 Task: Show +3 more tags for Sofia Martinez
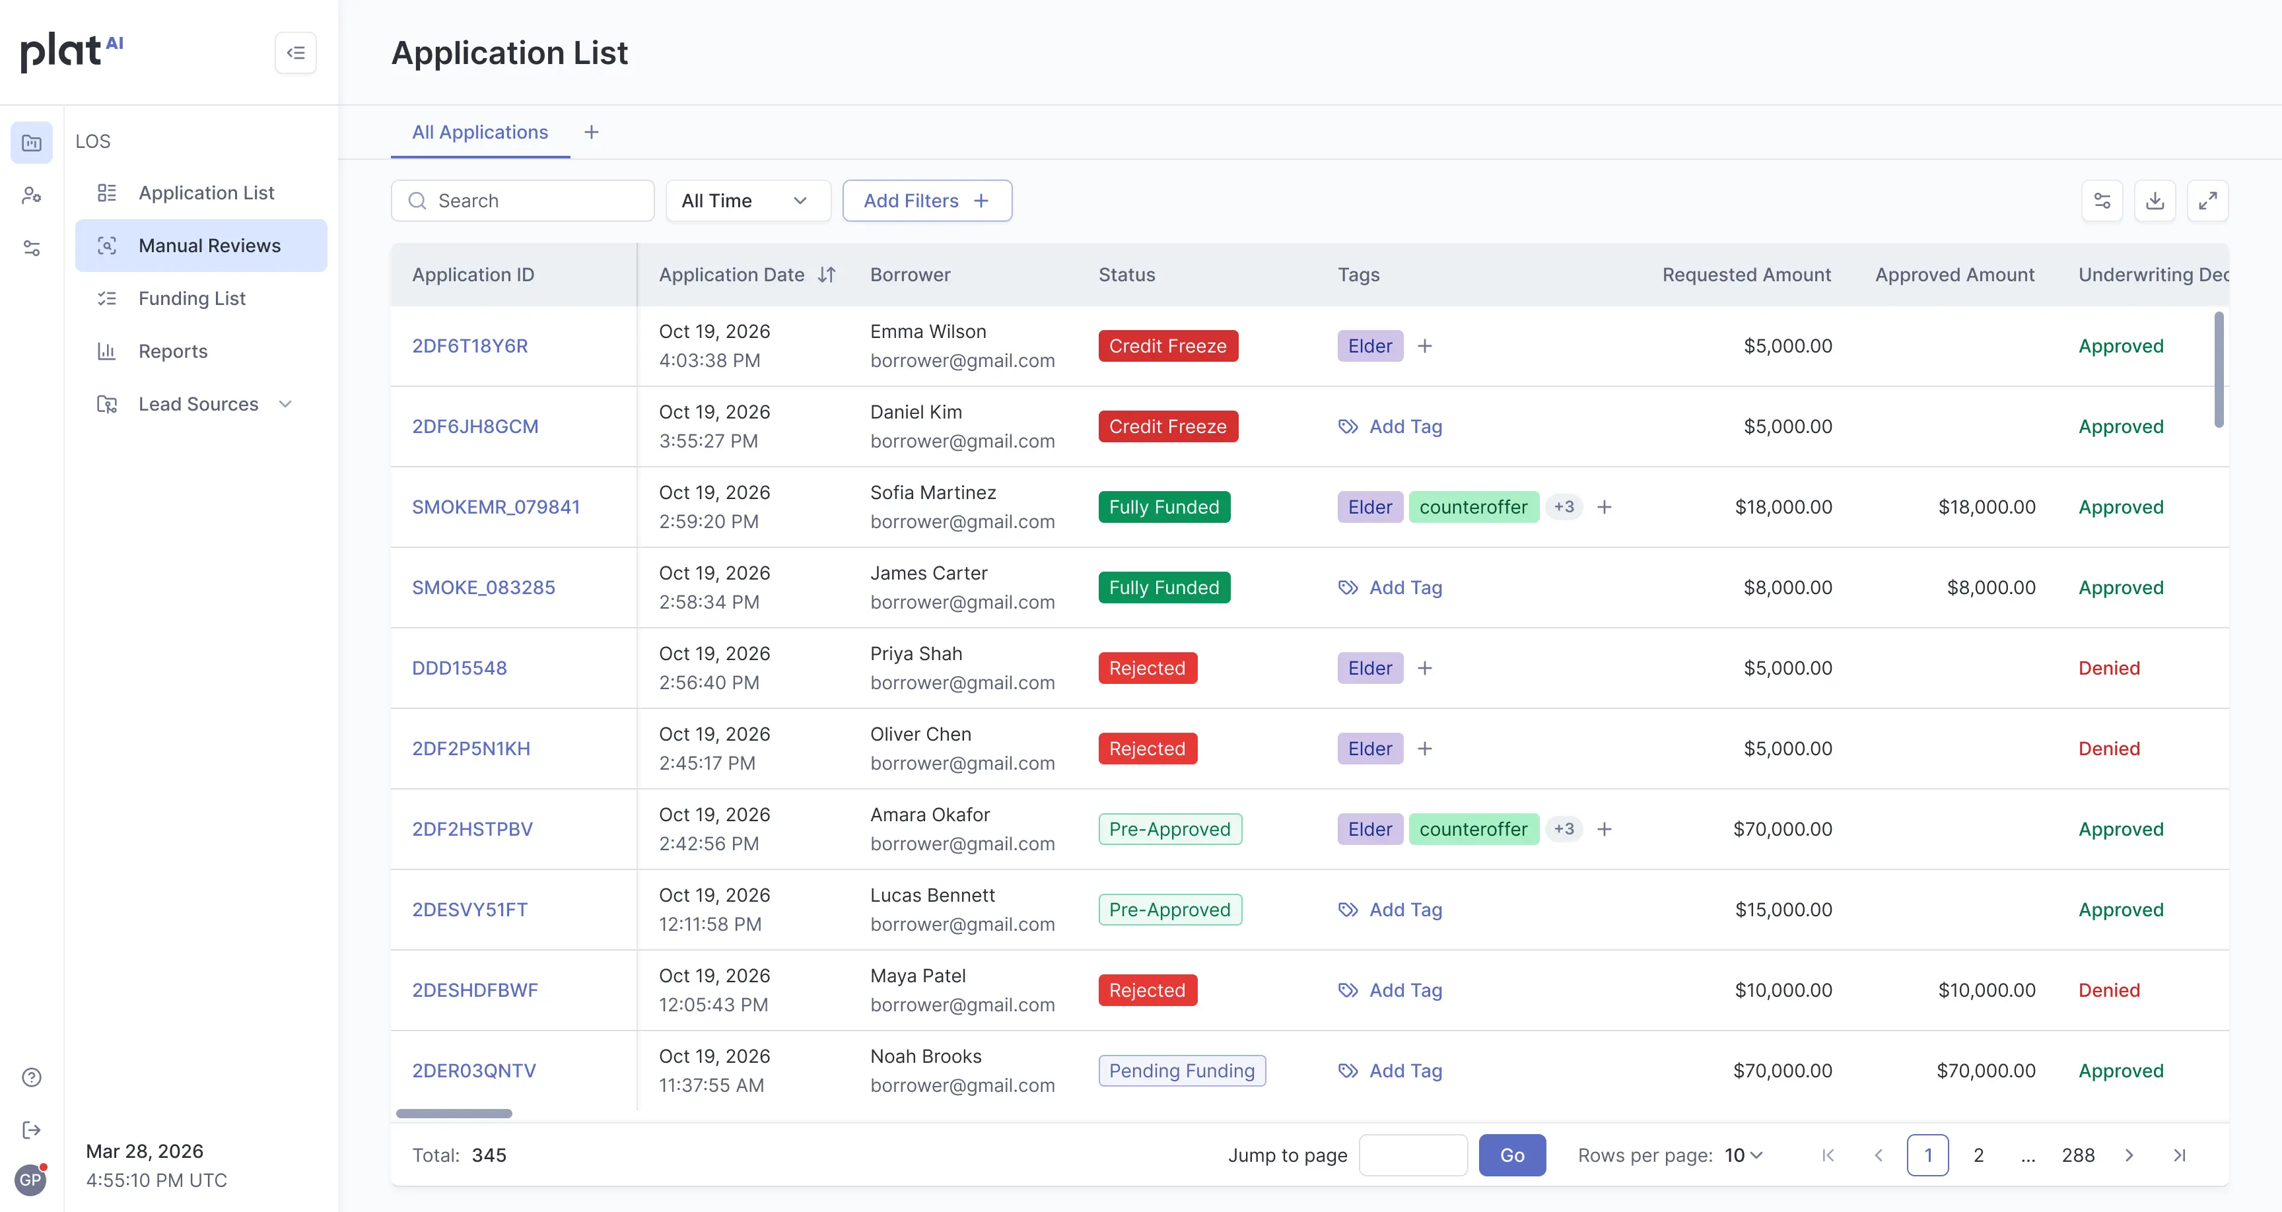1564,507
